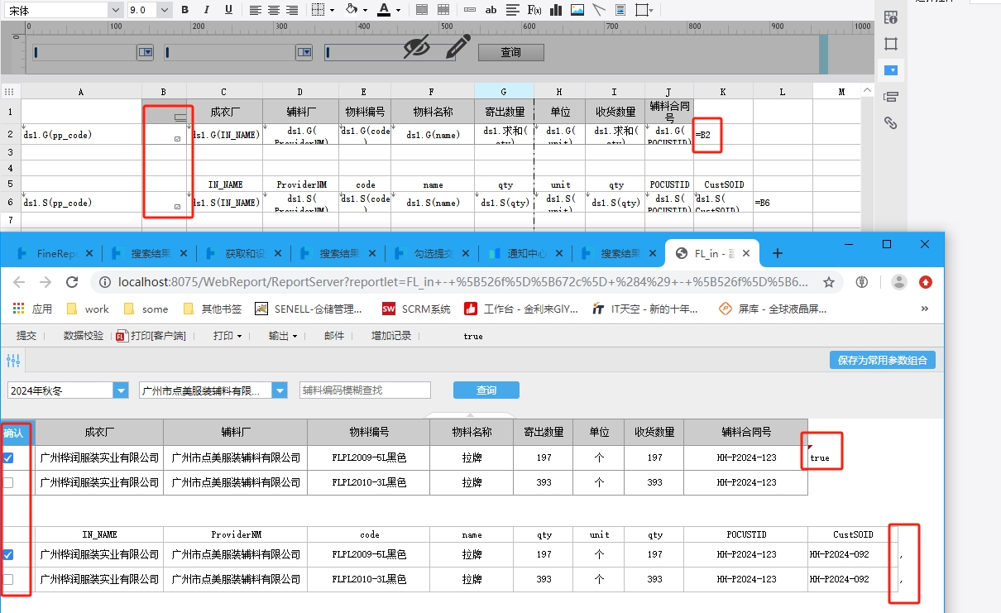Image resolution: width=1001 pixels, height=613 pixels.
Task: Align cell text to the right
Action: 293,10
